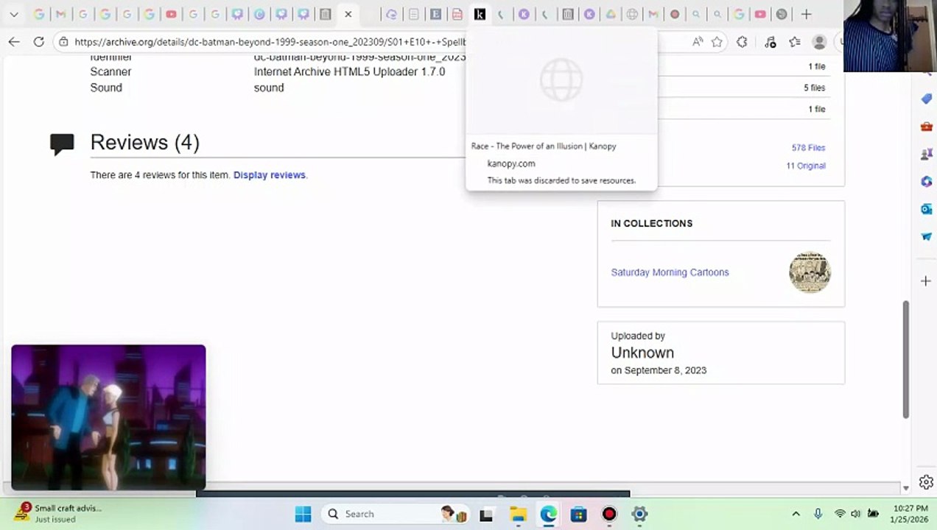Viewport: 937px width, 530px height.
Task: Open sidebar settings gear icon
Action: tap(927, 482)
